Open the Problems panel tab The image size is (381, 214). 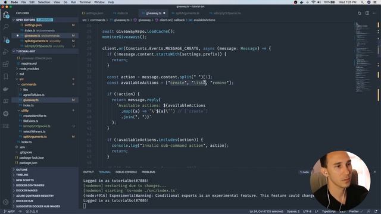pos(148,172)
